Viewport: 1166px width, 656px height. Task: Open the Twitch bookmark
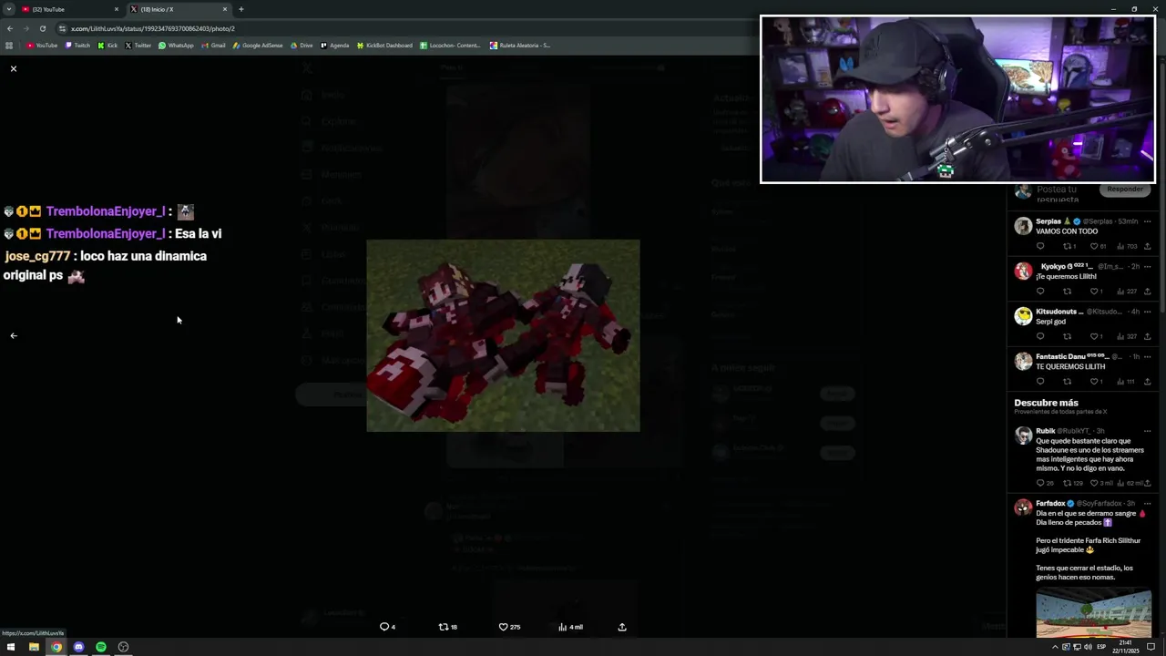pos(77,45)
